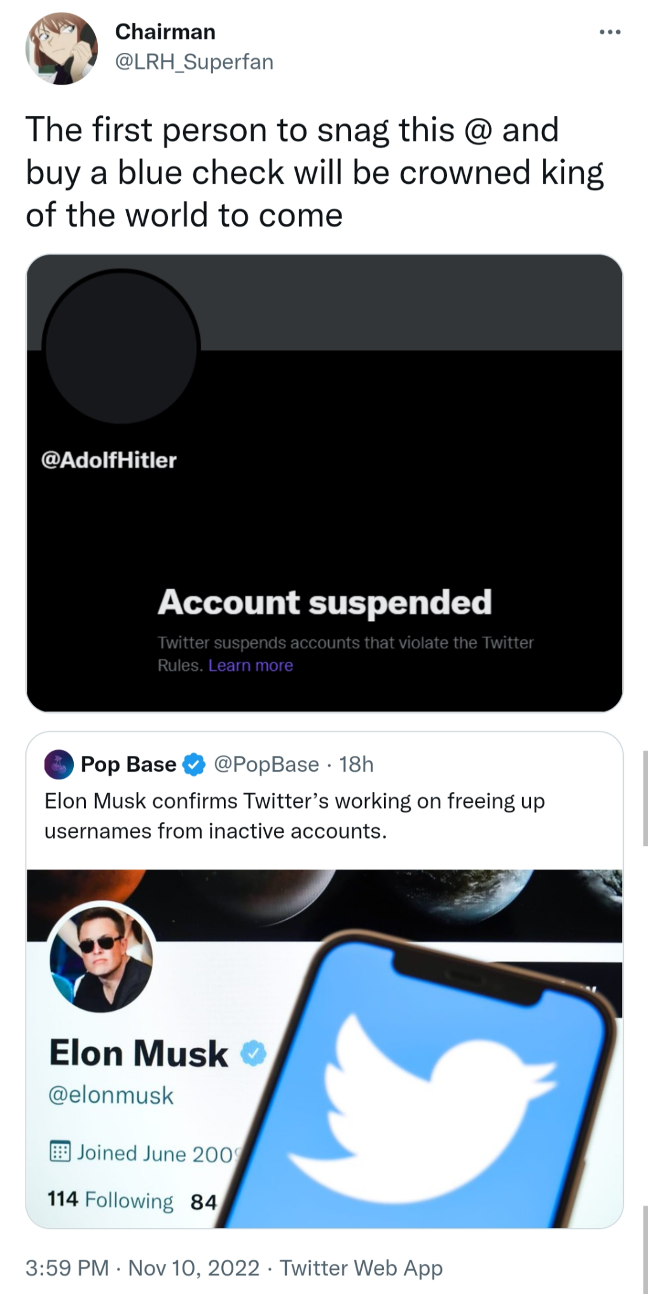This screenshot has height=1294, width=648.
Task: Click the Learn more link
Action: click(251, 665)
